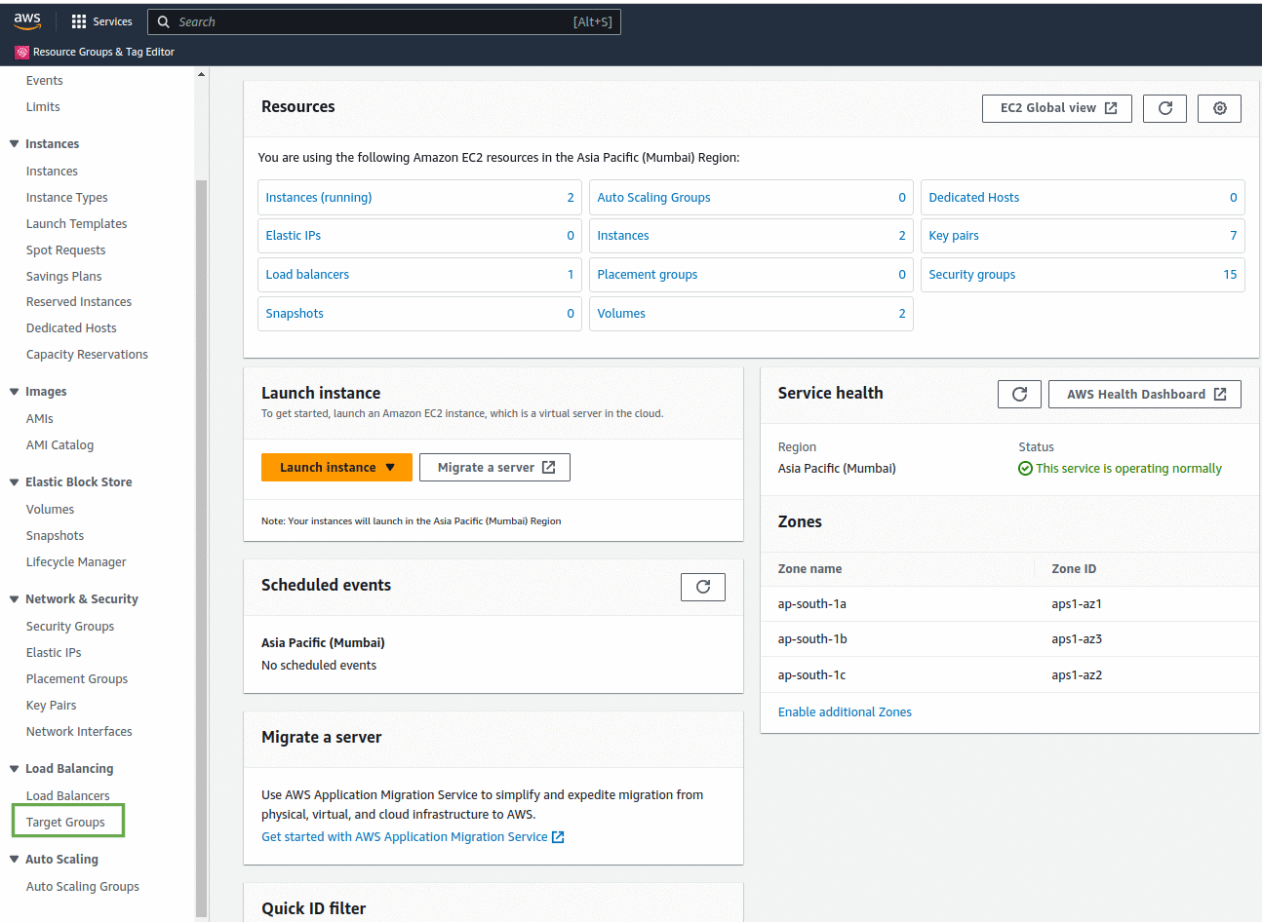Open Network Interfaces in the sidebar

coord(79,731)
